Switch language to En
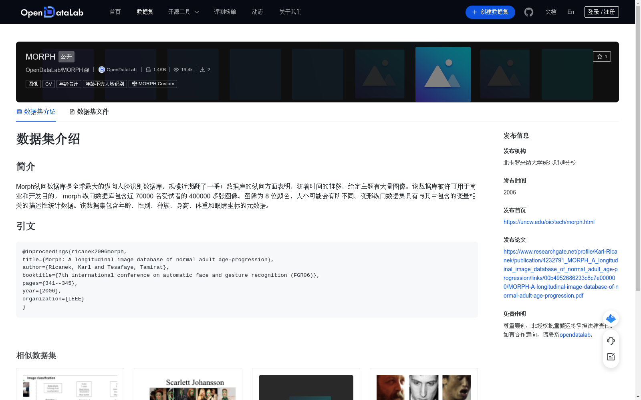Viewport: 641px width, 400px height. [x=570, y=12]
